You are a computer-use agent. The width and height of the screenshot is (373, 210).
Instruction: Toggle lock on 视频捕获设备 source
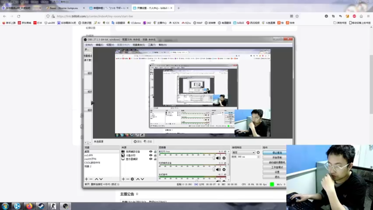pos(155,151)
